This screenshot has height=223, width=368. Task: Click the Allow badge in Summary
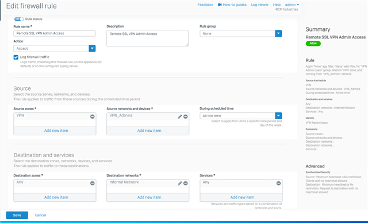(x=313, y=44)
